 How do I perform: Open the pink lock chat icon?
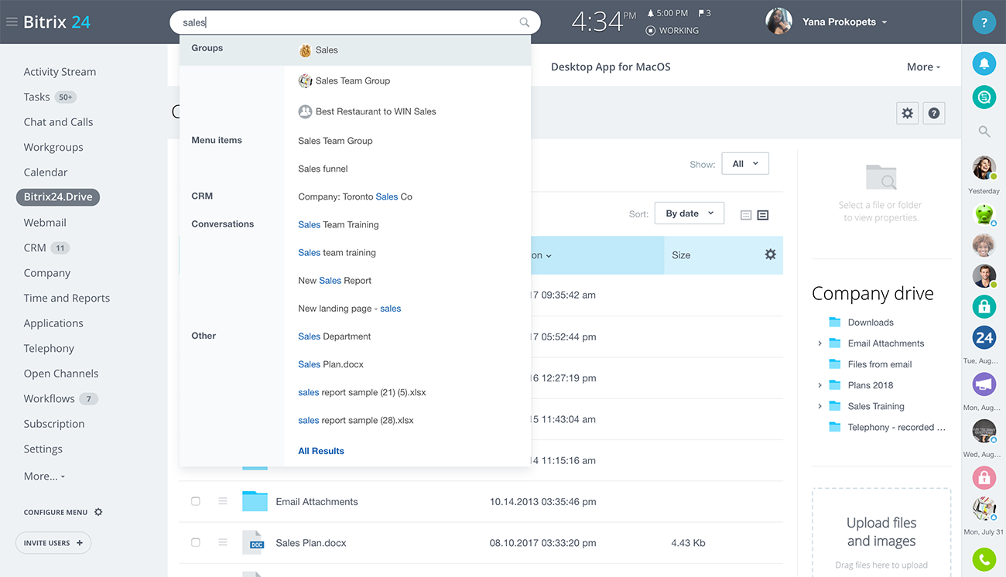pyautogui.click(x=984, y=477)
